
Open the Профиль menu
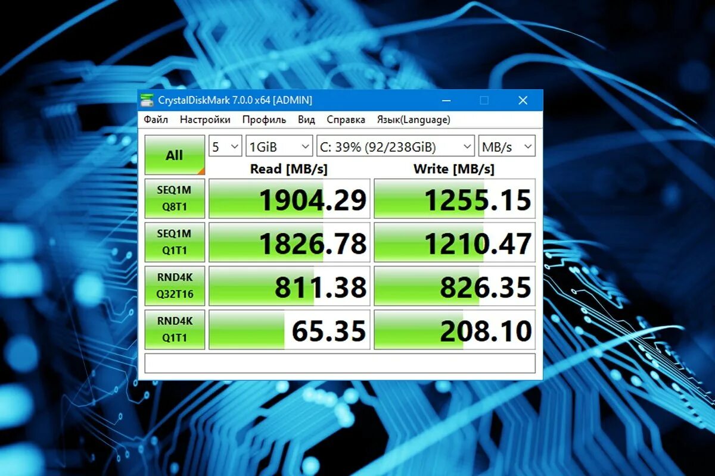coord(264,120)
